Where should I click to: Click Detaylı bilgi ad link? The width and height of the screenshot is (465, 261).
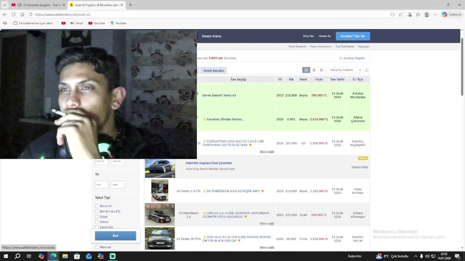click(x=360, y=167)
